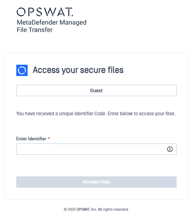Click the MetaDefender Managed product name text

pyautogui.click(x=52, y=22)
